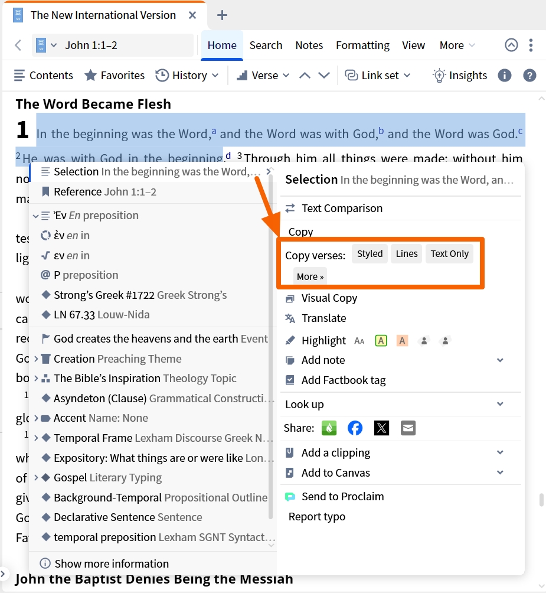546x593 pixels.
Task: Open Insights lightbulb
Action: point(460,75)
